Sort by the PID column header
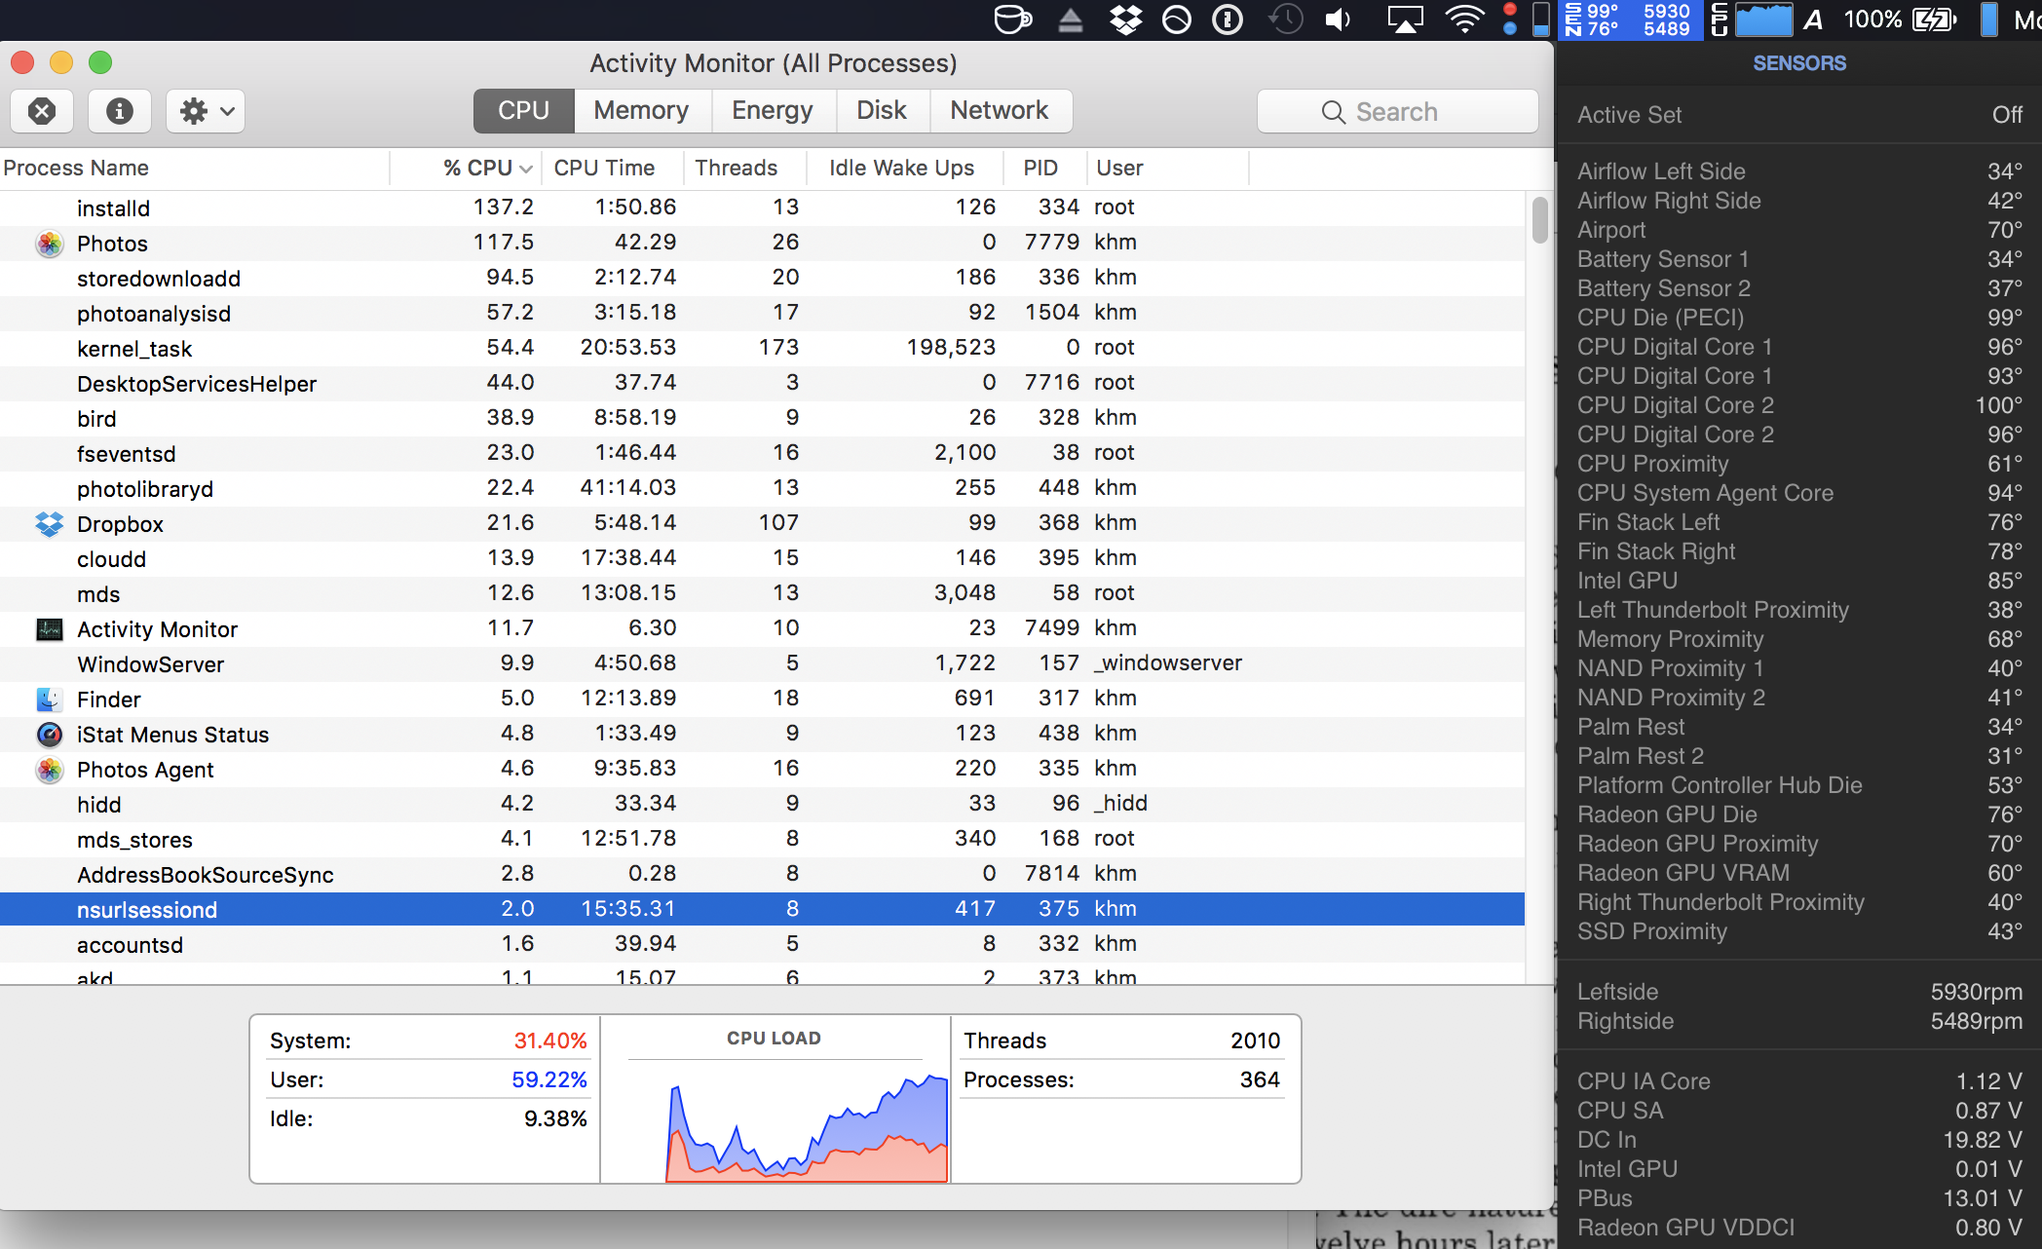The image size is (2042, 1249). coord(1045,169)
